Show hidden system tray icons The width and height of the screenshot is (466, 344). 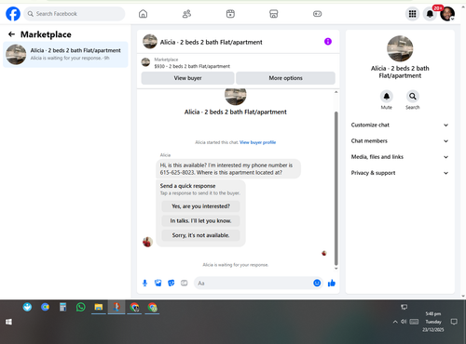[395, 322]
